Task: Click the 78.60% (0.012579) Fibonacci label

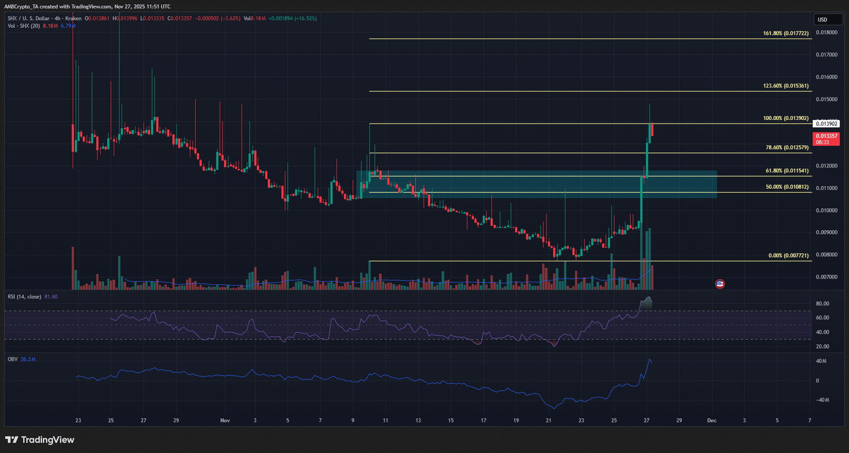Action: coord(787,147)
